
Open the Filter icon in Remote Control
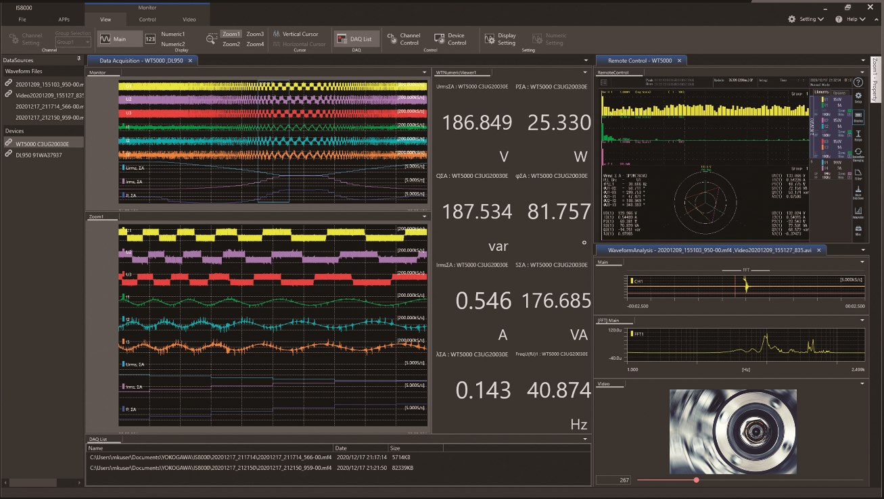(858, 174)
